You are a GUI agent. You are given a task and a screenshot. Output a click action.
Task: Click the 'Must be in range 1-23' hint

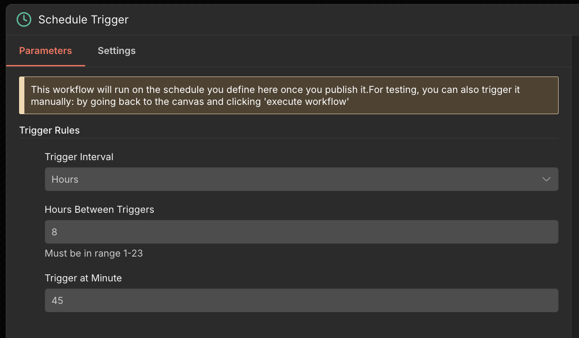coord(94,253)
